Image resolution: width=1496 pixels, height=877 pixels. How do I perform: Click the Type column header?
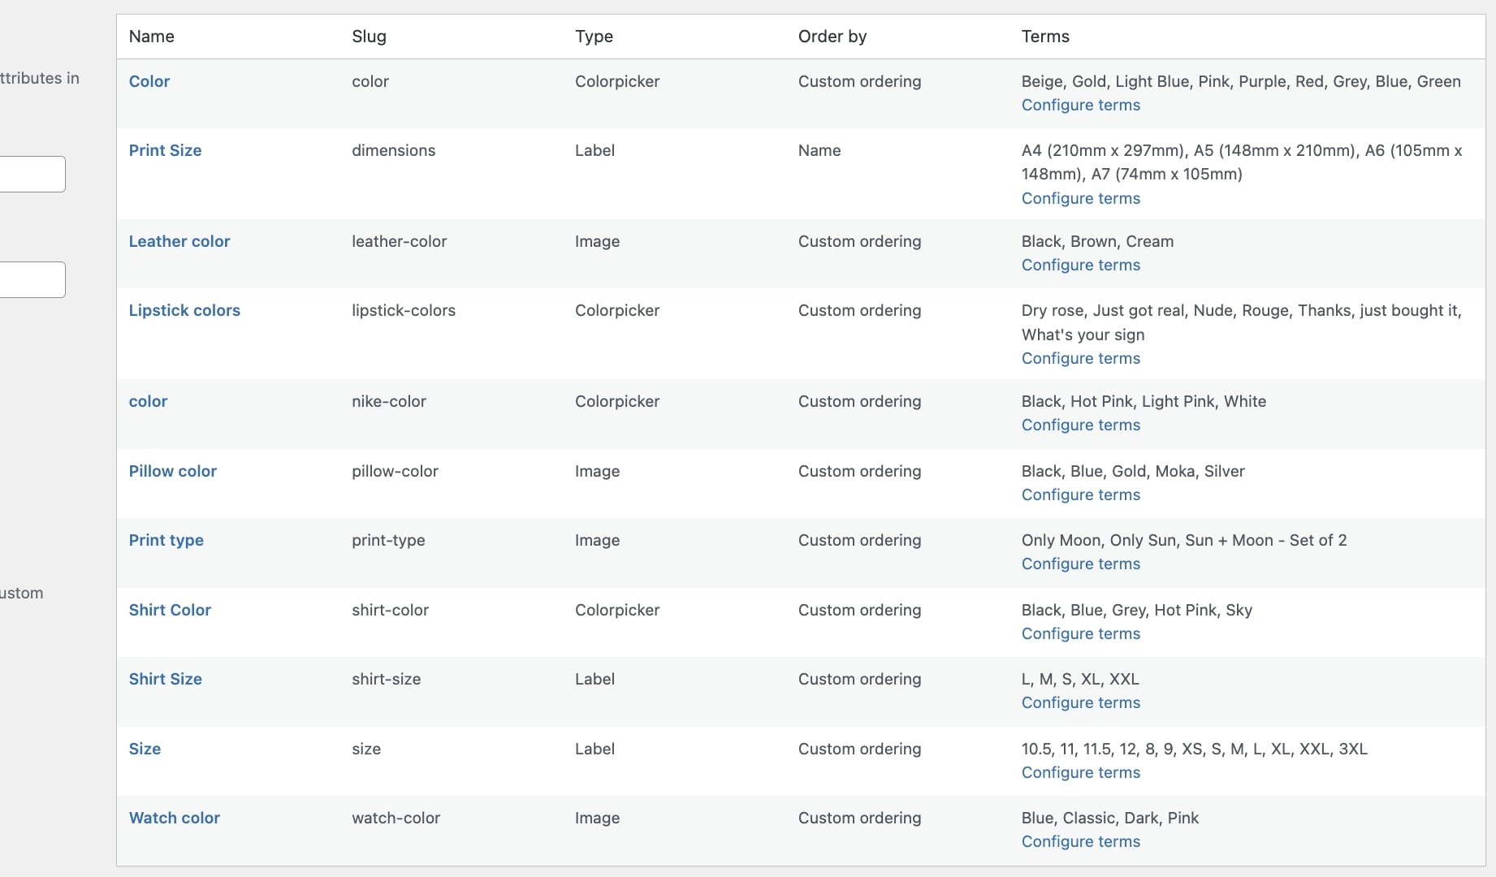[x=594, y=37]
